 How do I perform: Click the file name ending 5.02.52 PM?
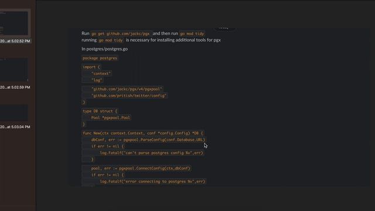click(x=15, y=41)
